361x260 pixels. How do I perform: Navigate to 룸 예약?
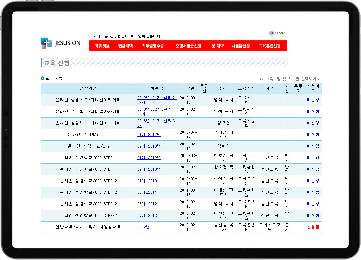tap(218, 46)
